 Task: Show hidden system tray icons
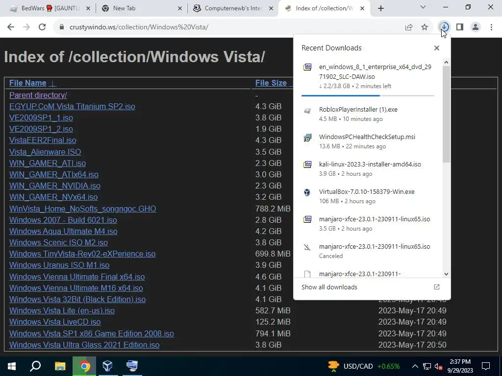[x=415, y=366]
